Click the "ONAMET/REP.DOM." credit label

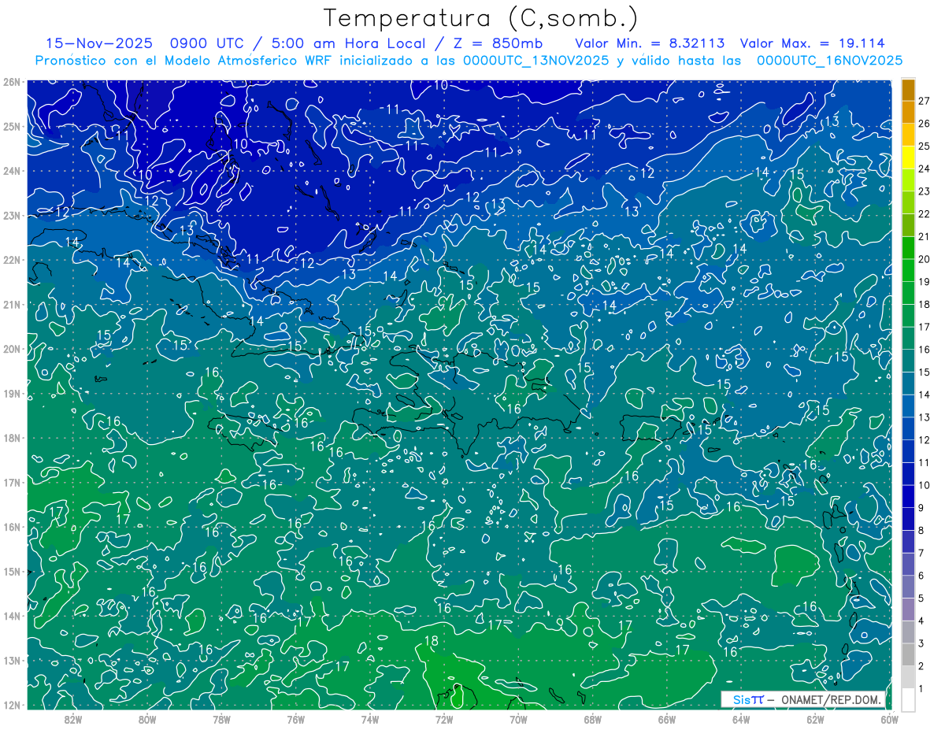point(830,699)
